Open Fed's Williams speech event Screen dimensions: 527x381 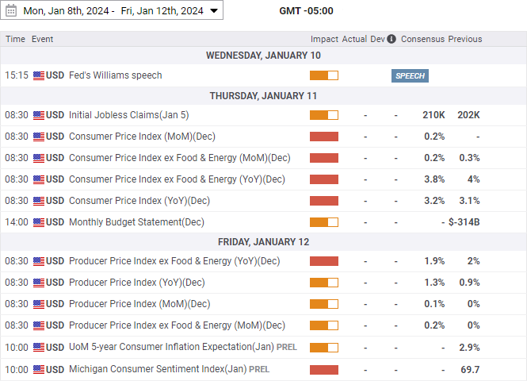tap(115, 75)
